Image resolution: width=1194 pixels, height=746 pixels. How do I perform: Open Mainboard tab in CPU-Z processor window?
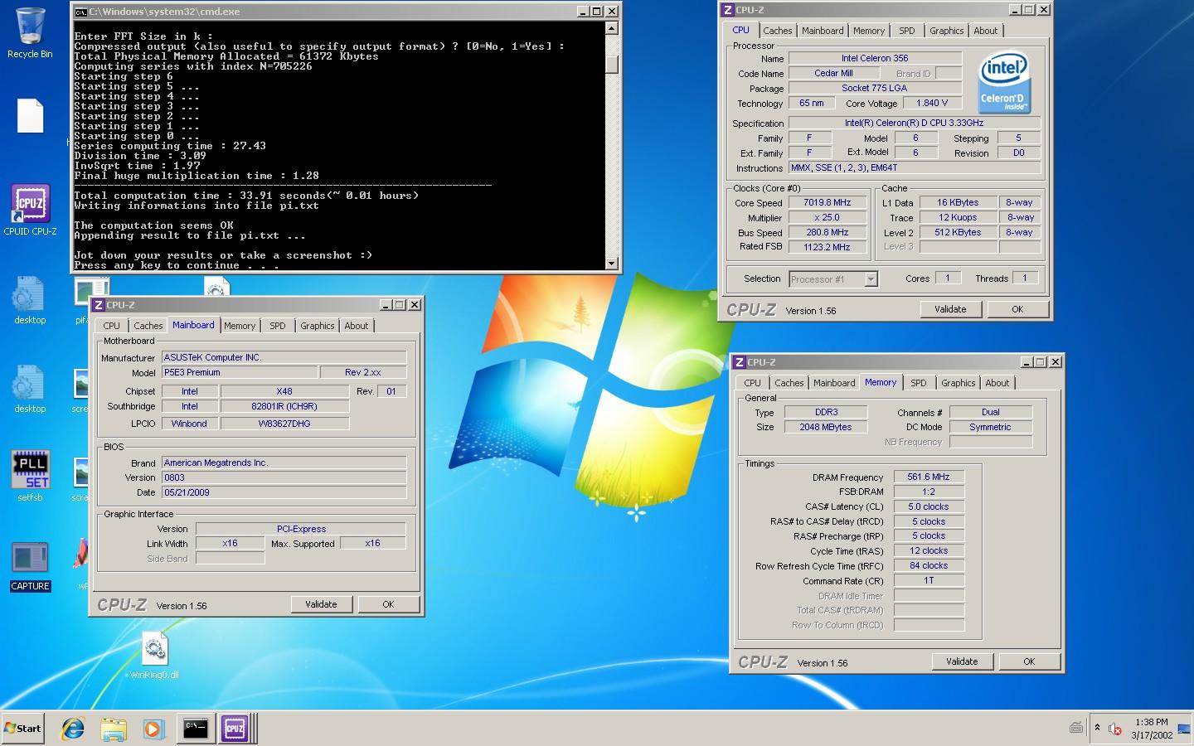pyautogui.click(x=823, y=31)
